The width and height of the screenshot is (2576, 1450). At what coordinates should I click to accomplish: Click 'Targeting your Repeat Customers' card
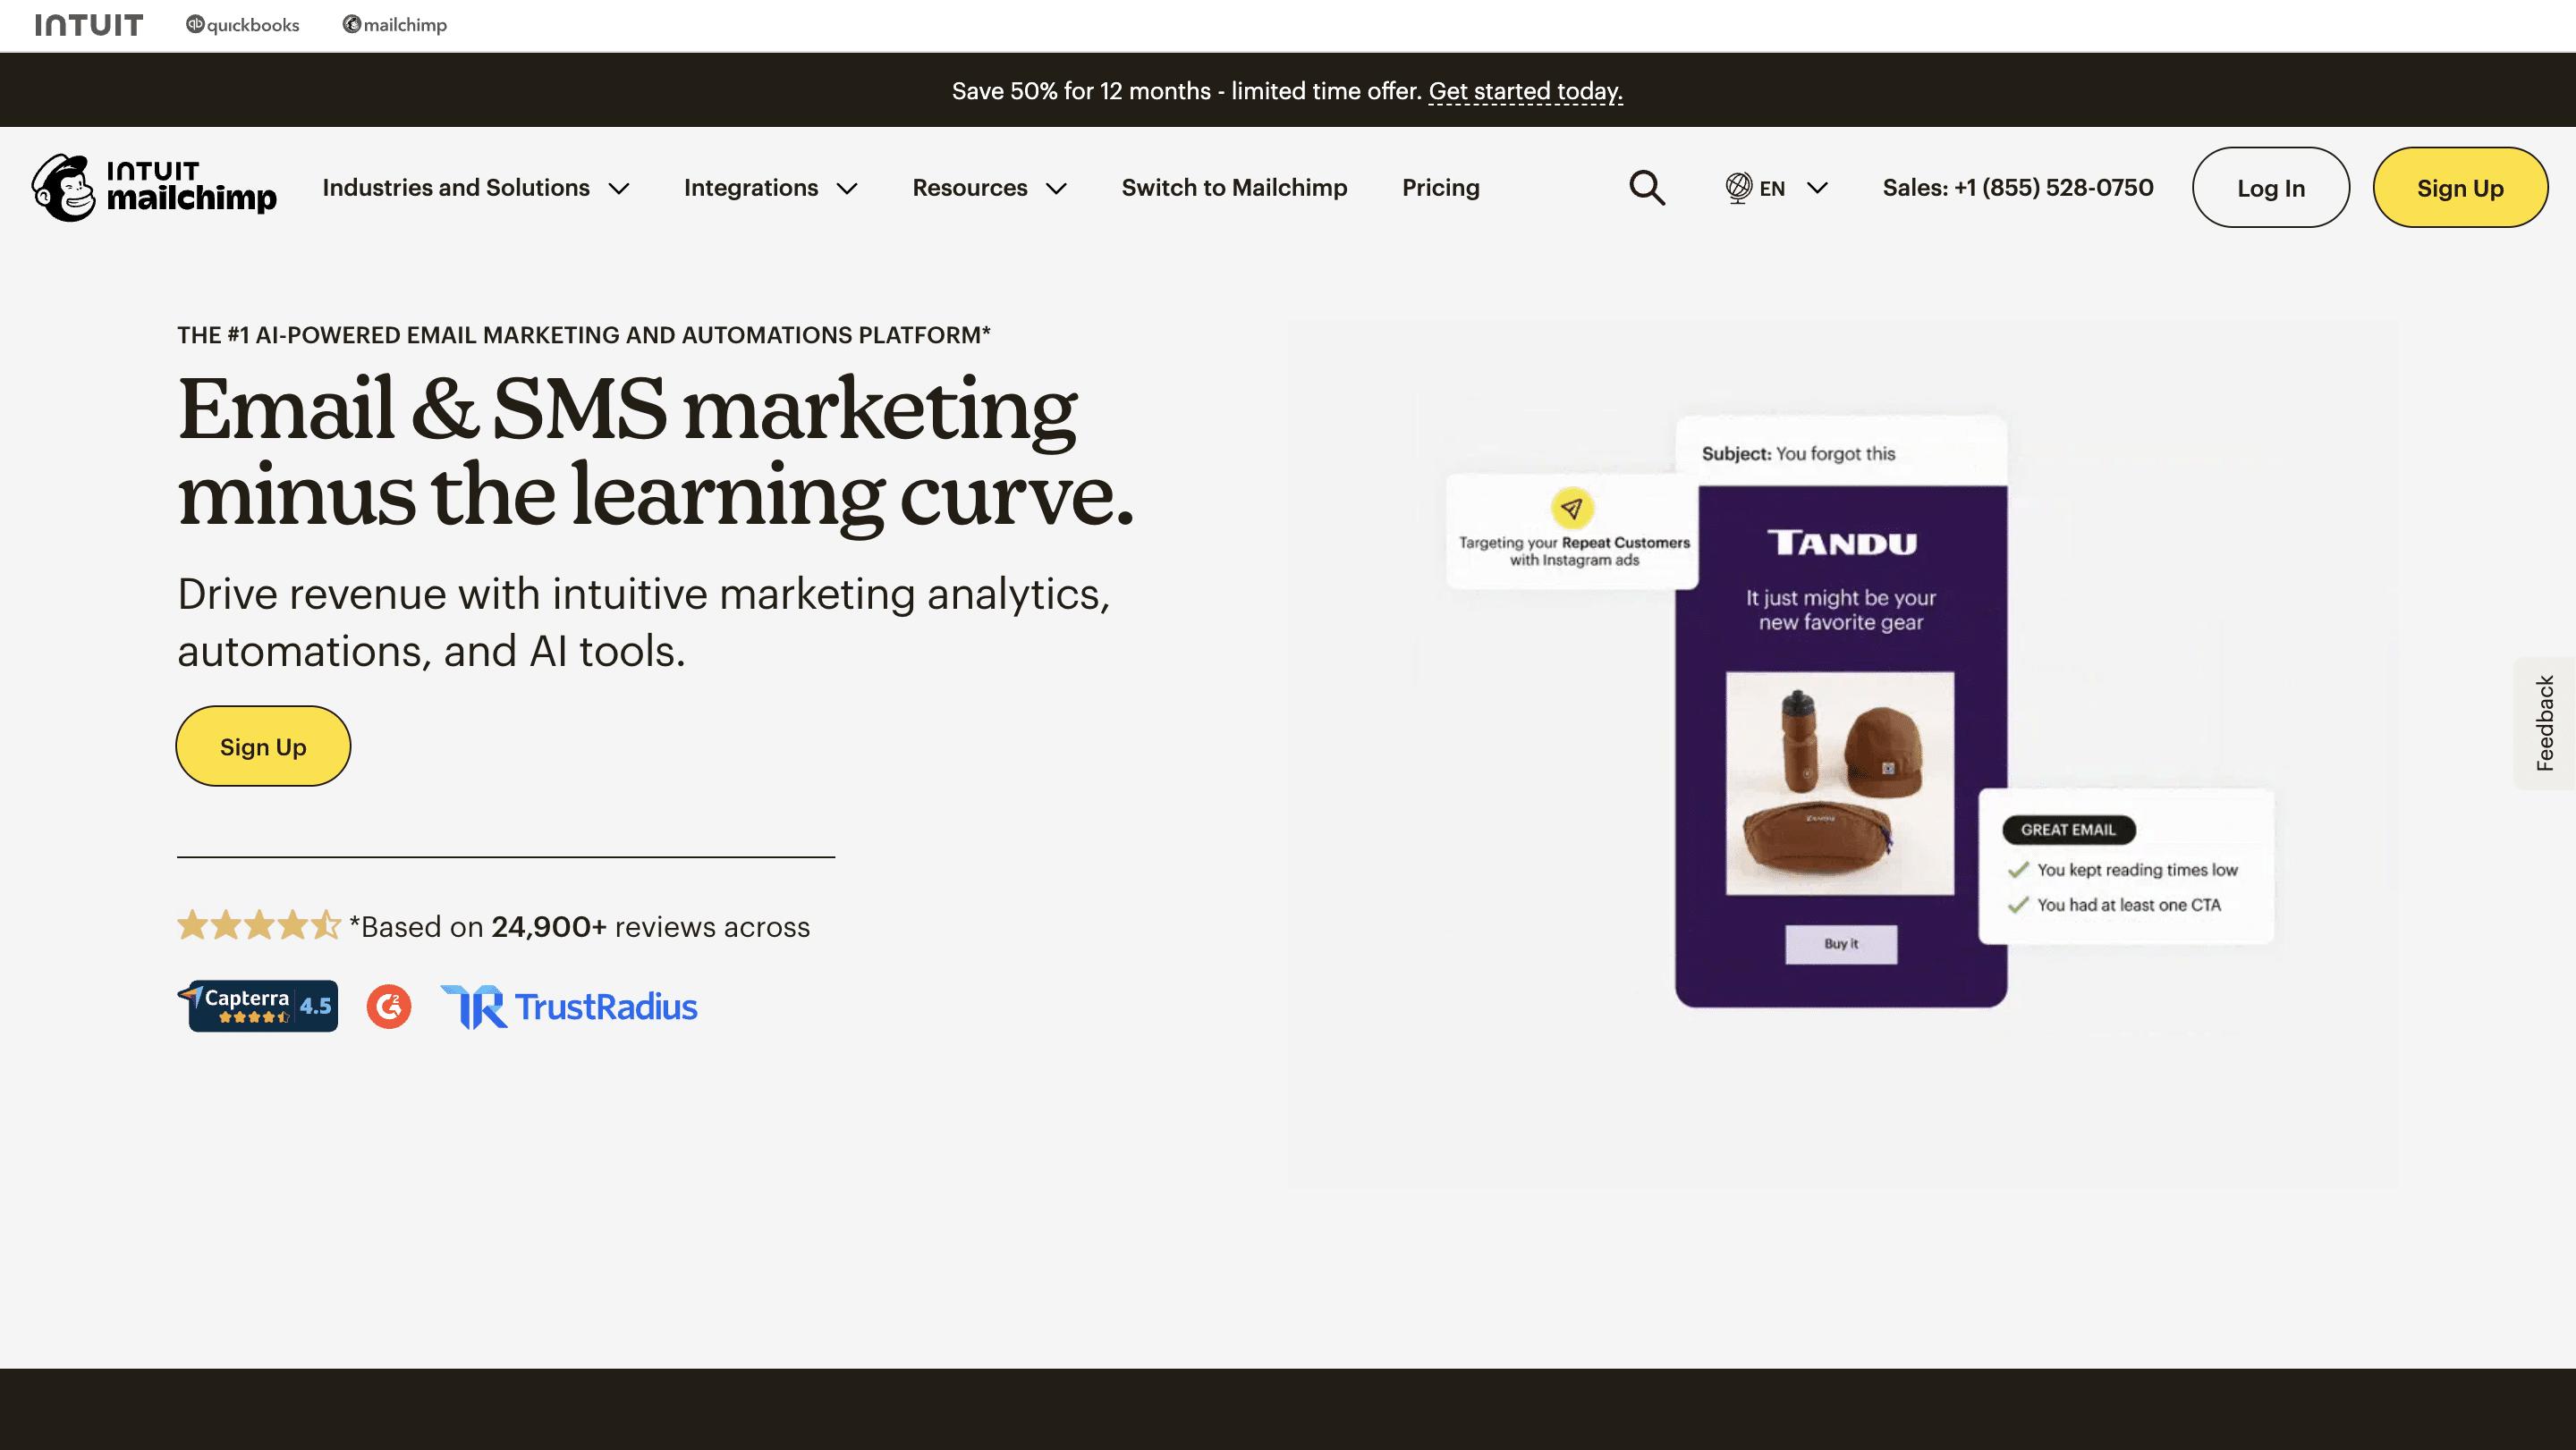(x=1572, y=532)
